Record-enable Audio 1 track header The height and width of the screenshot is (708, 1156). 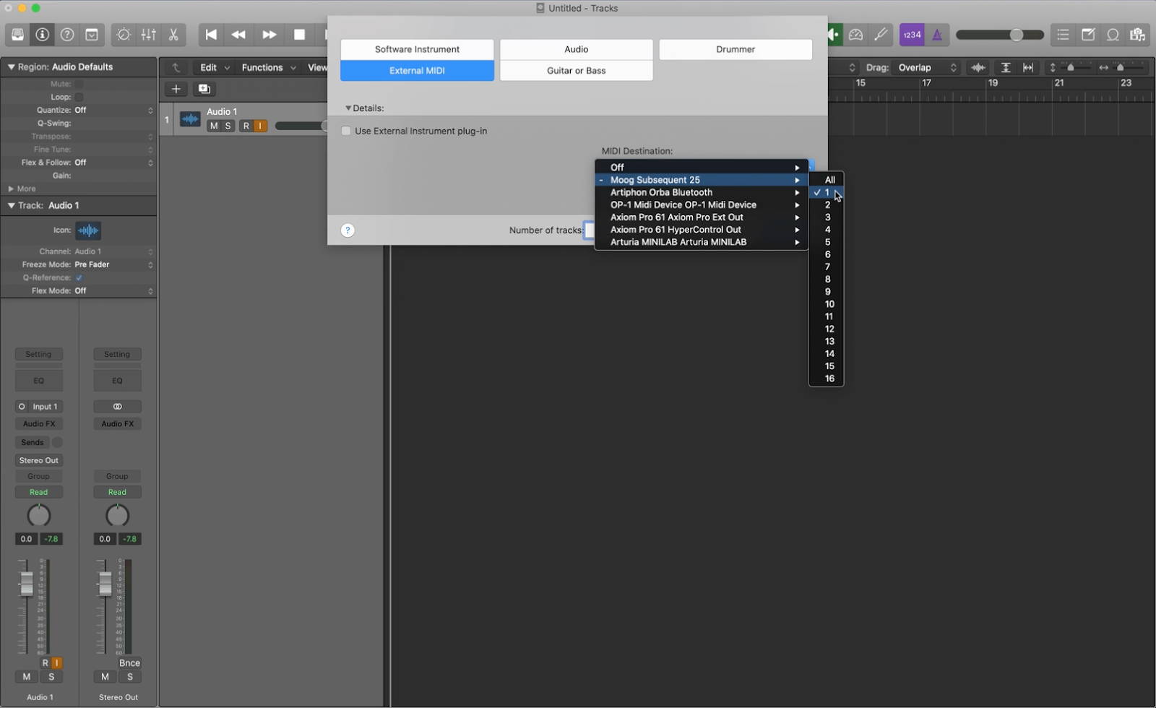coord(246,126)
